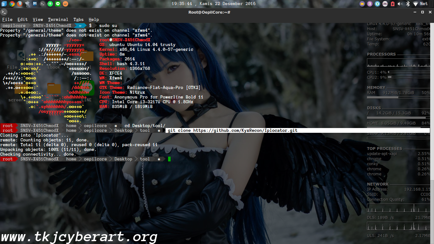This screenshot has width=434, height=244.
Task: Open the Edit menu in the terminal
Action: point(22,19)
